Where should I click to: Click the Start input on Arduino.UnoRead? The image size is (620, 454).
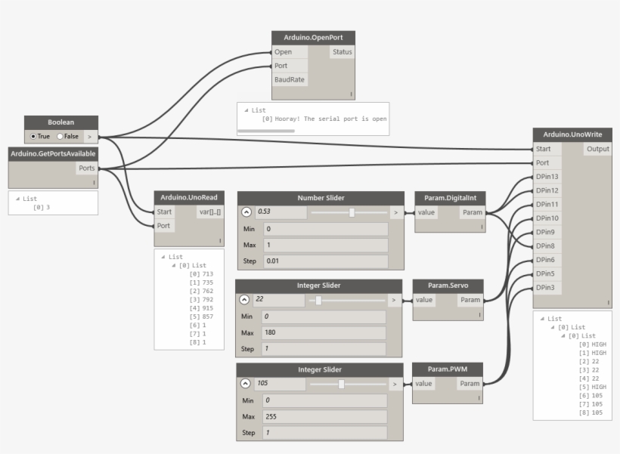click(x=165, y=212)
